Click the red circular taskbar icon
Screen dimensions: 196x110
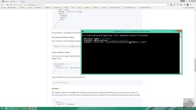tap(30, 108)
